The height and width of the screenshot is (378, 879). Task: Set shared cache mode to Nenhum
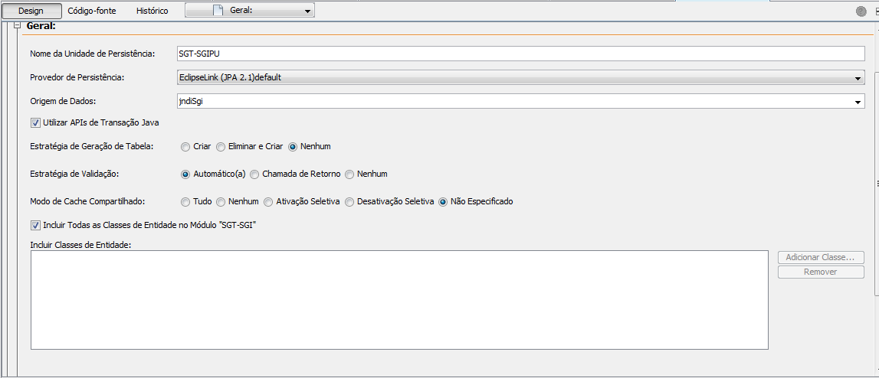click(221, 201)
